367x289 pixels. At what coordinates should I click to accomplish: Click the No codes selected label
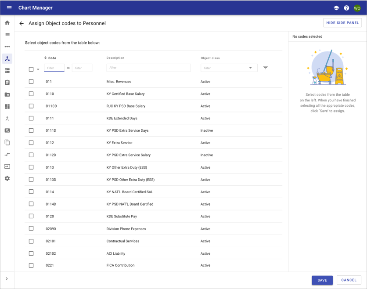pos(307,36)
